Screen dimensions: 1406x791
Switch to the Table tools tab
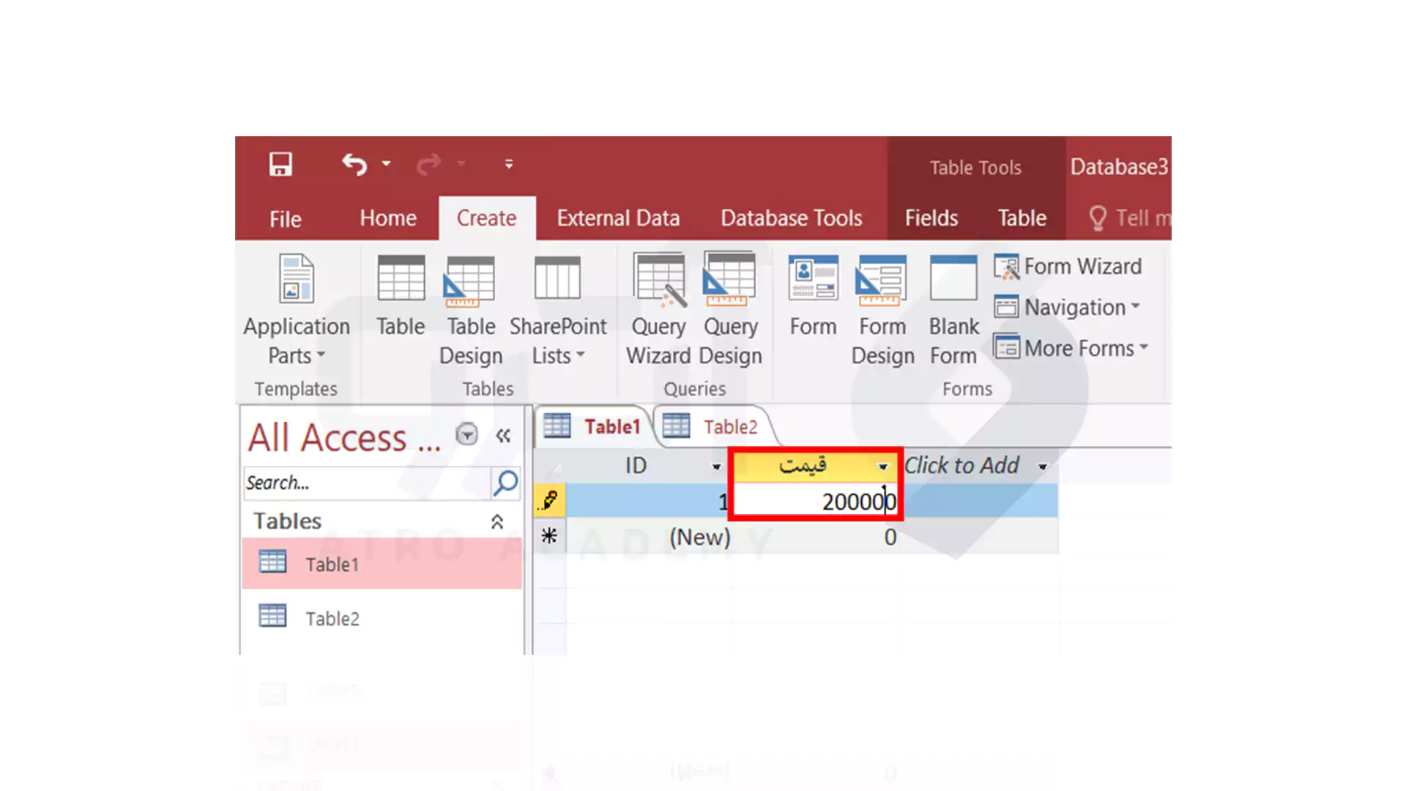click(x=1022, y=218)
